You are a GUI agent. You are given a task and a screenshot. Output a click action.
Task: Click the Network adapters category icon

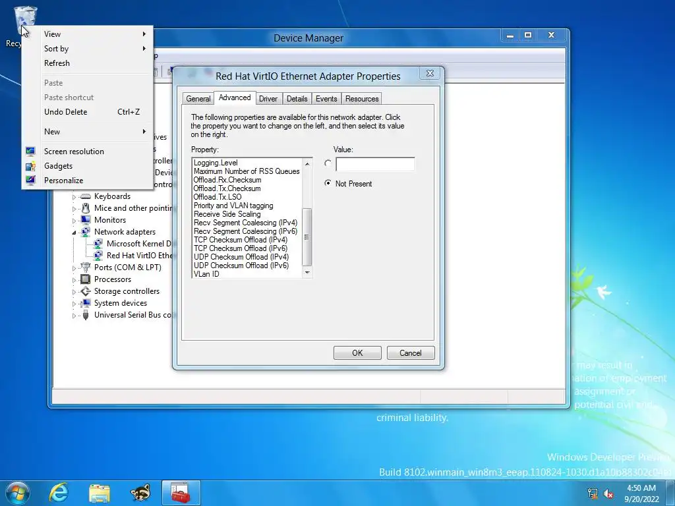point(86,231)
